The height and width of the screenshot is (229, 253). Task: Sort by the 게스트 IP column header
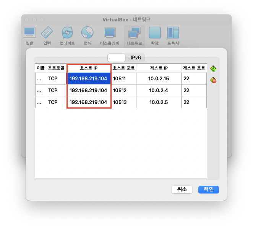coord(159,68)
